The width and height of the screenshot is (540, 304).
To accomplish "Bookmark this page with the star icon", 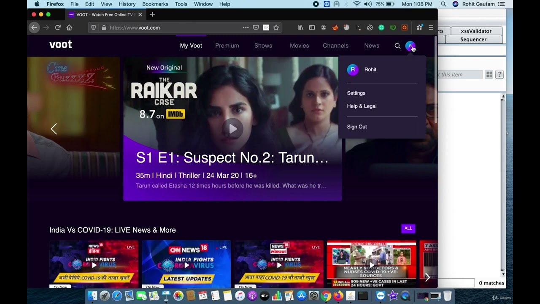I will click(276, 27).
